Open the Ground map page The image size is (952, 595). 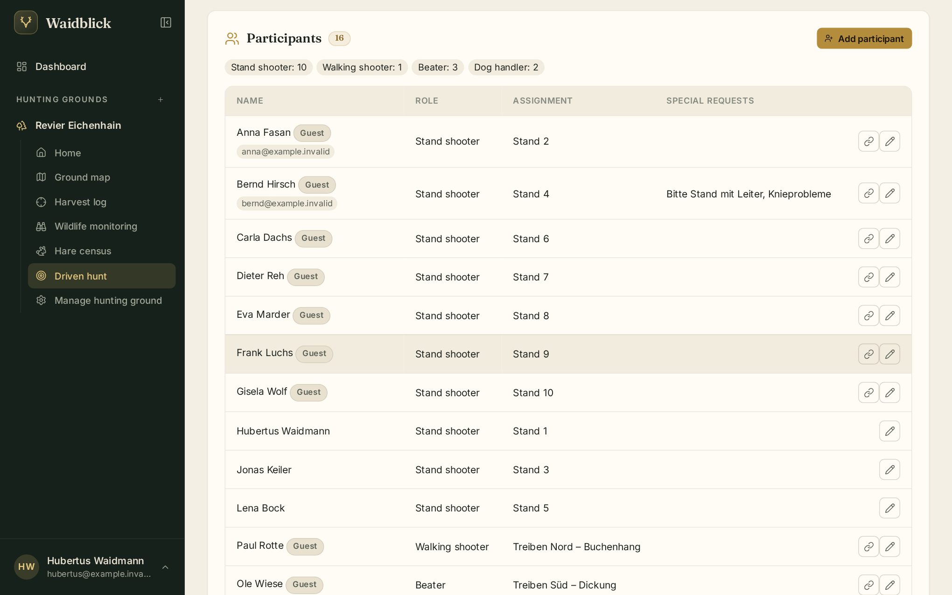coord(102,177)
